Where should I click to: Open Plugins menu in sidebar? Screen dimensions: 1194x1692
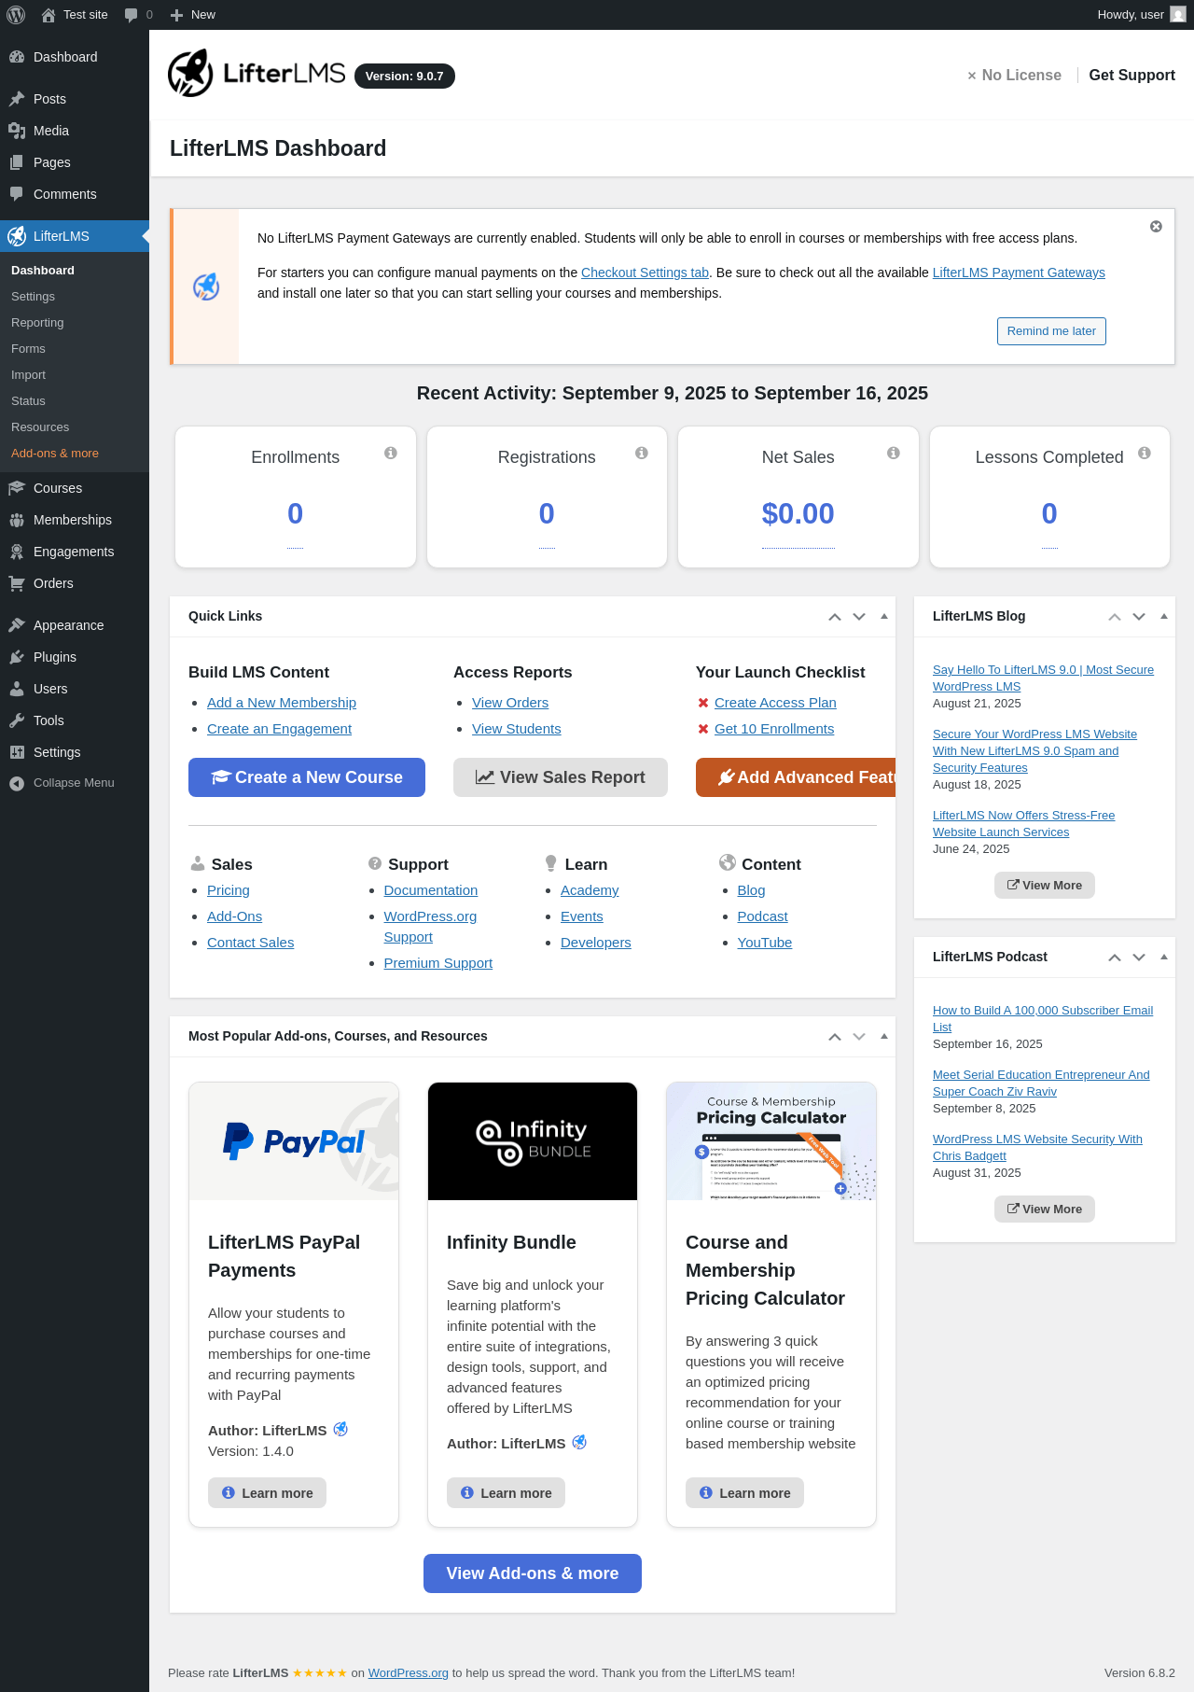(75, 657)
